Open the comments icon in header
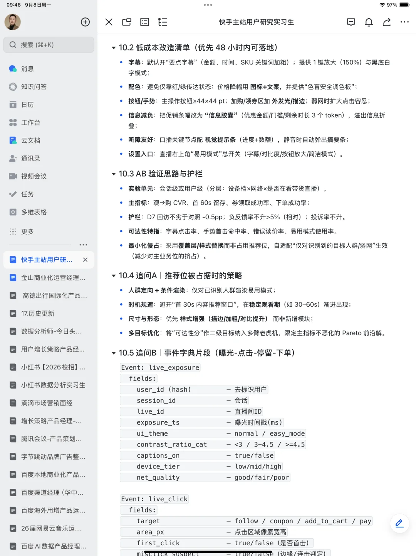Viewport: 416px width, 556px height. [x=351, y=22]
